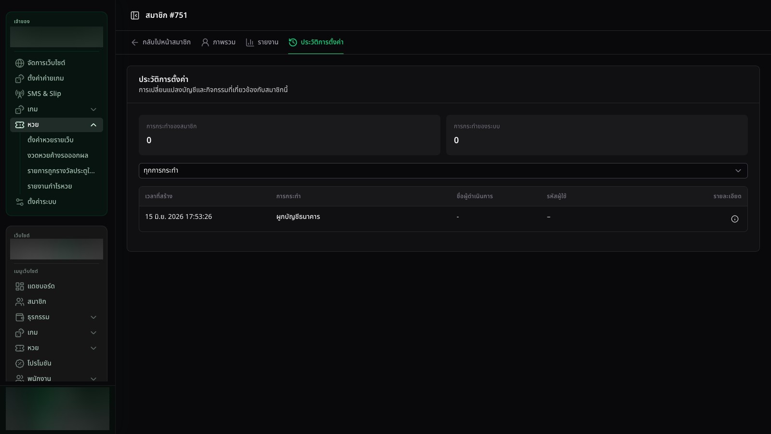771x434 pixels.
Task: Switch to the ภาพรวม tab
Action: (x=218, y=42)
